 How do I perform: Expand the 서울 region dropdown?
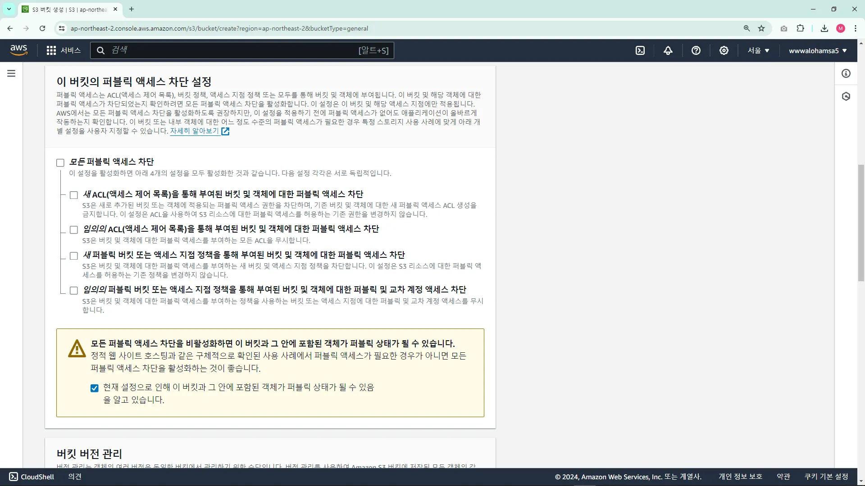coord(759,50)
